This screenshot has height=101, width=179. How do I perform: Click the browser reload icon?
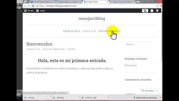(x=33, y=6)
